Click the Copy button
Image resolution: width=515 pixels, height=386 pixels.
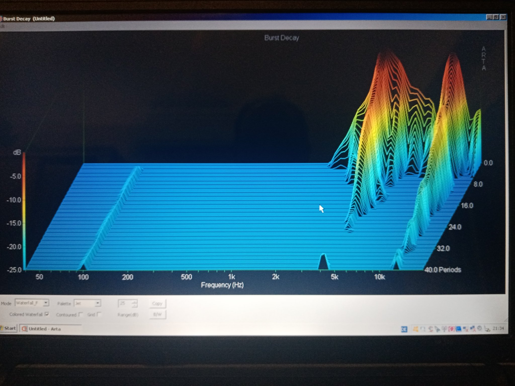coord(157,303)
